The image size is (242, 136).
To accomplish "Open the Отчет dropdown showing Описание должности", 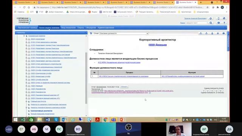I will pyautogui.click(x=124, y=34).
